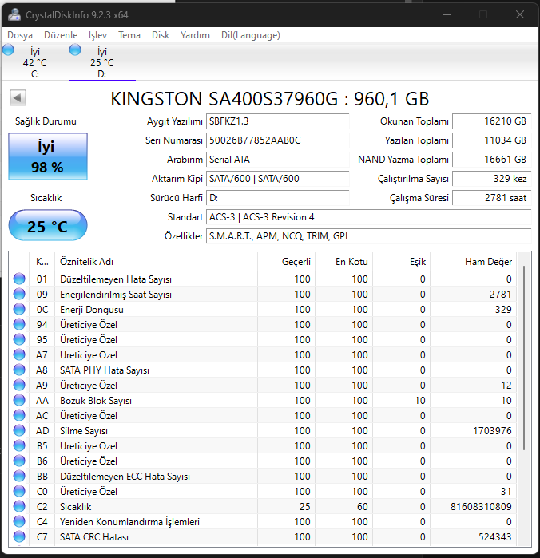Click status orb of row C0

[x=19, y=492]
